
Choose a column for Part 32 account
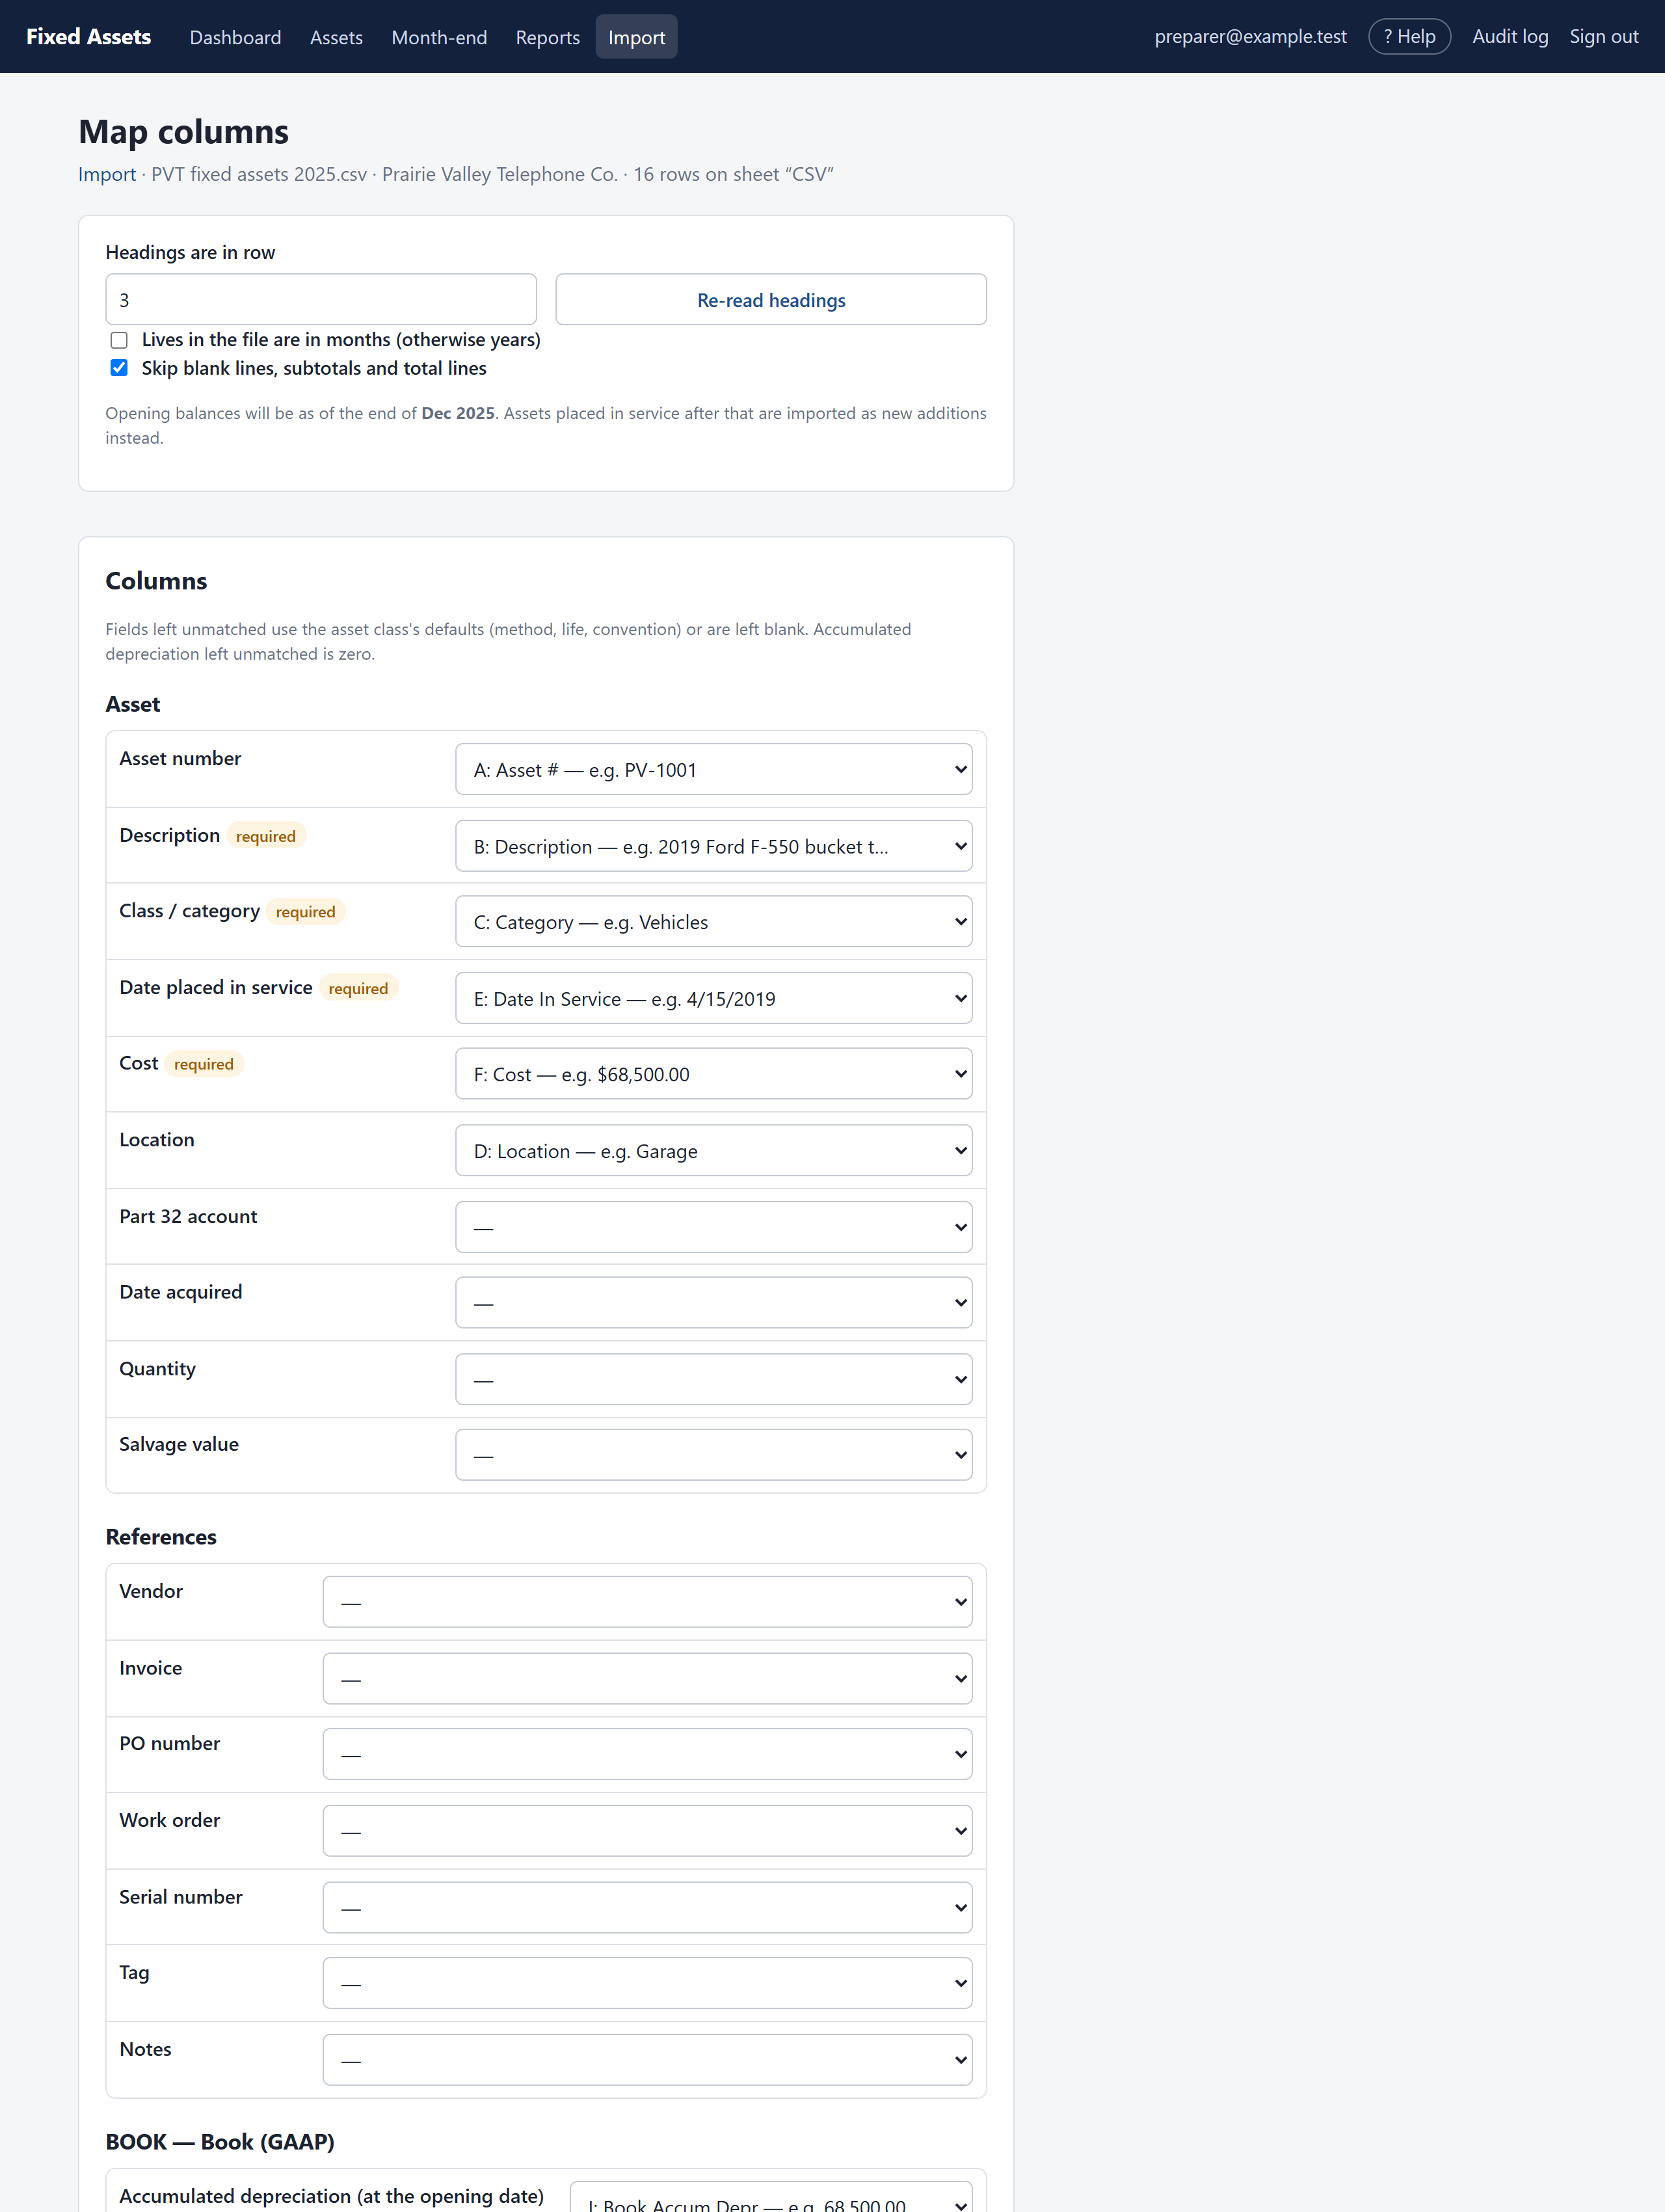point(713,1227)
